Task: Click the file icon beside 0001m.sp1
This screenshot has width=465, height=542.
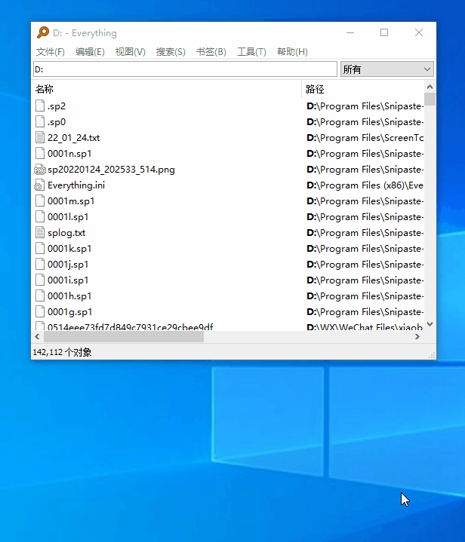Action: pyautogui.click(x=40, y=201)
